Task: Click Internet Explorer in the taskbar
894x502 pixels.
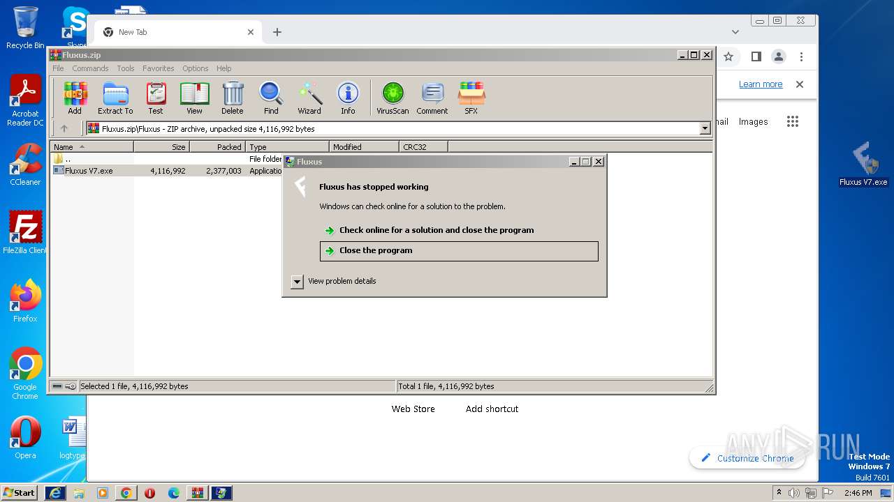Action: click(55, 493)
